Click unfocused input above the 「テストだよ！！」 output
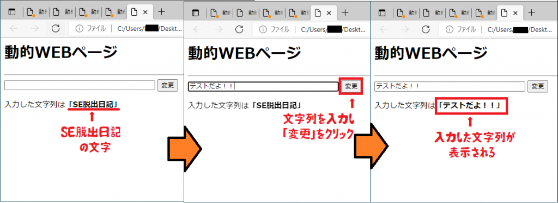The height and width of the screenshot is (203, 558). pos(450,86)
